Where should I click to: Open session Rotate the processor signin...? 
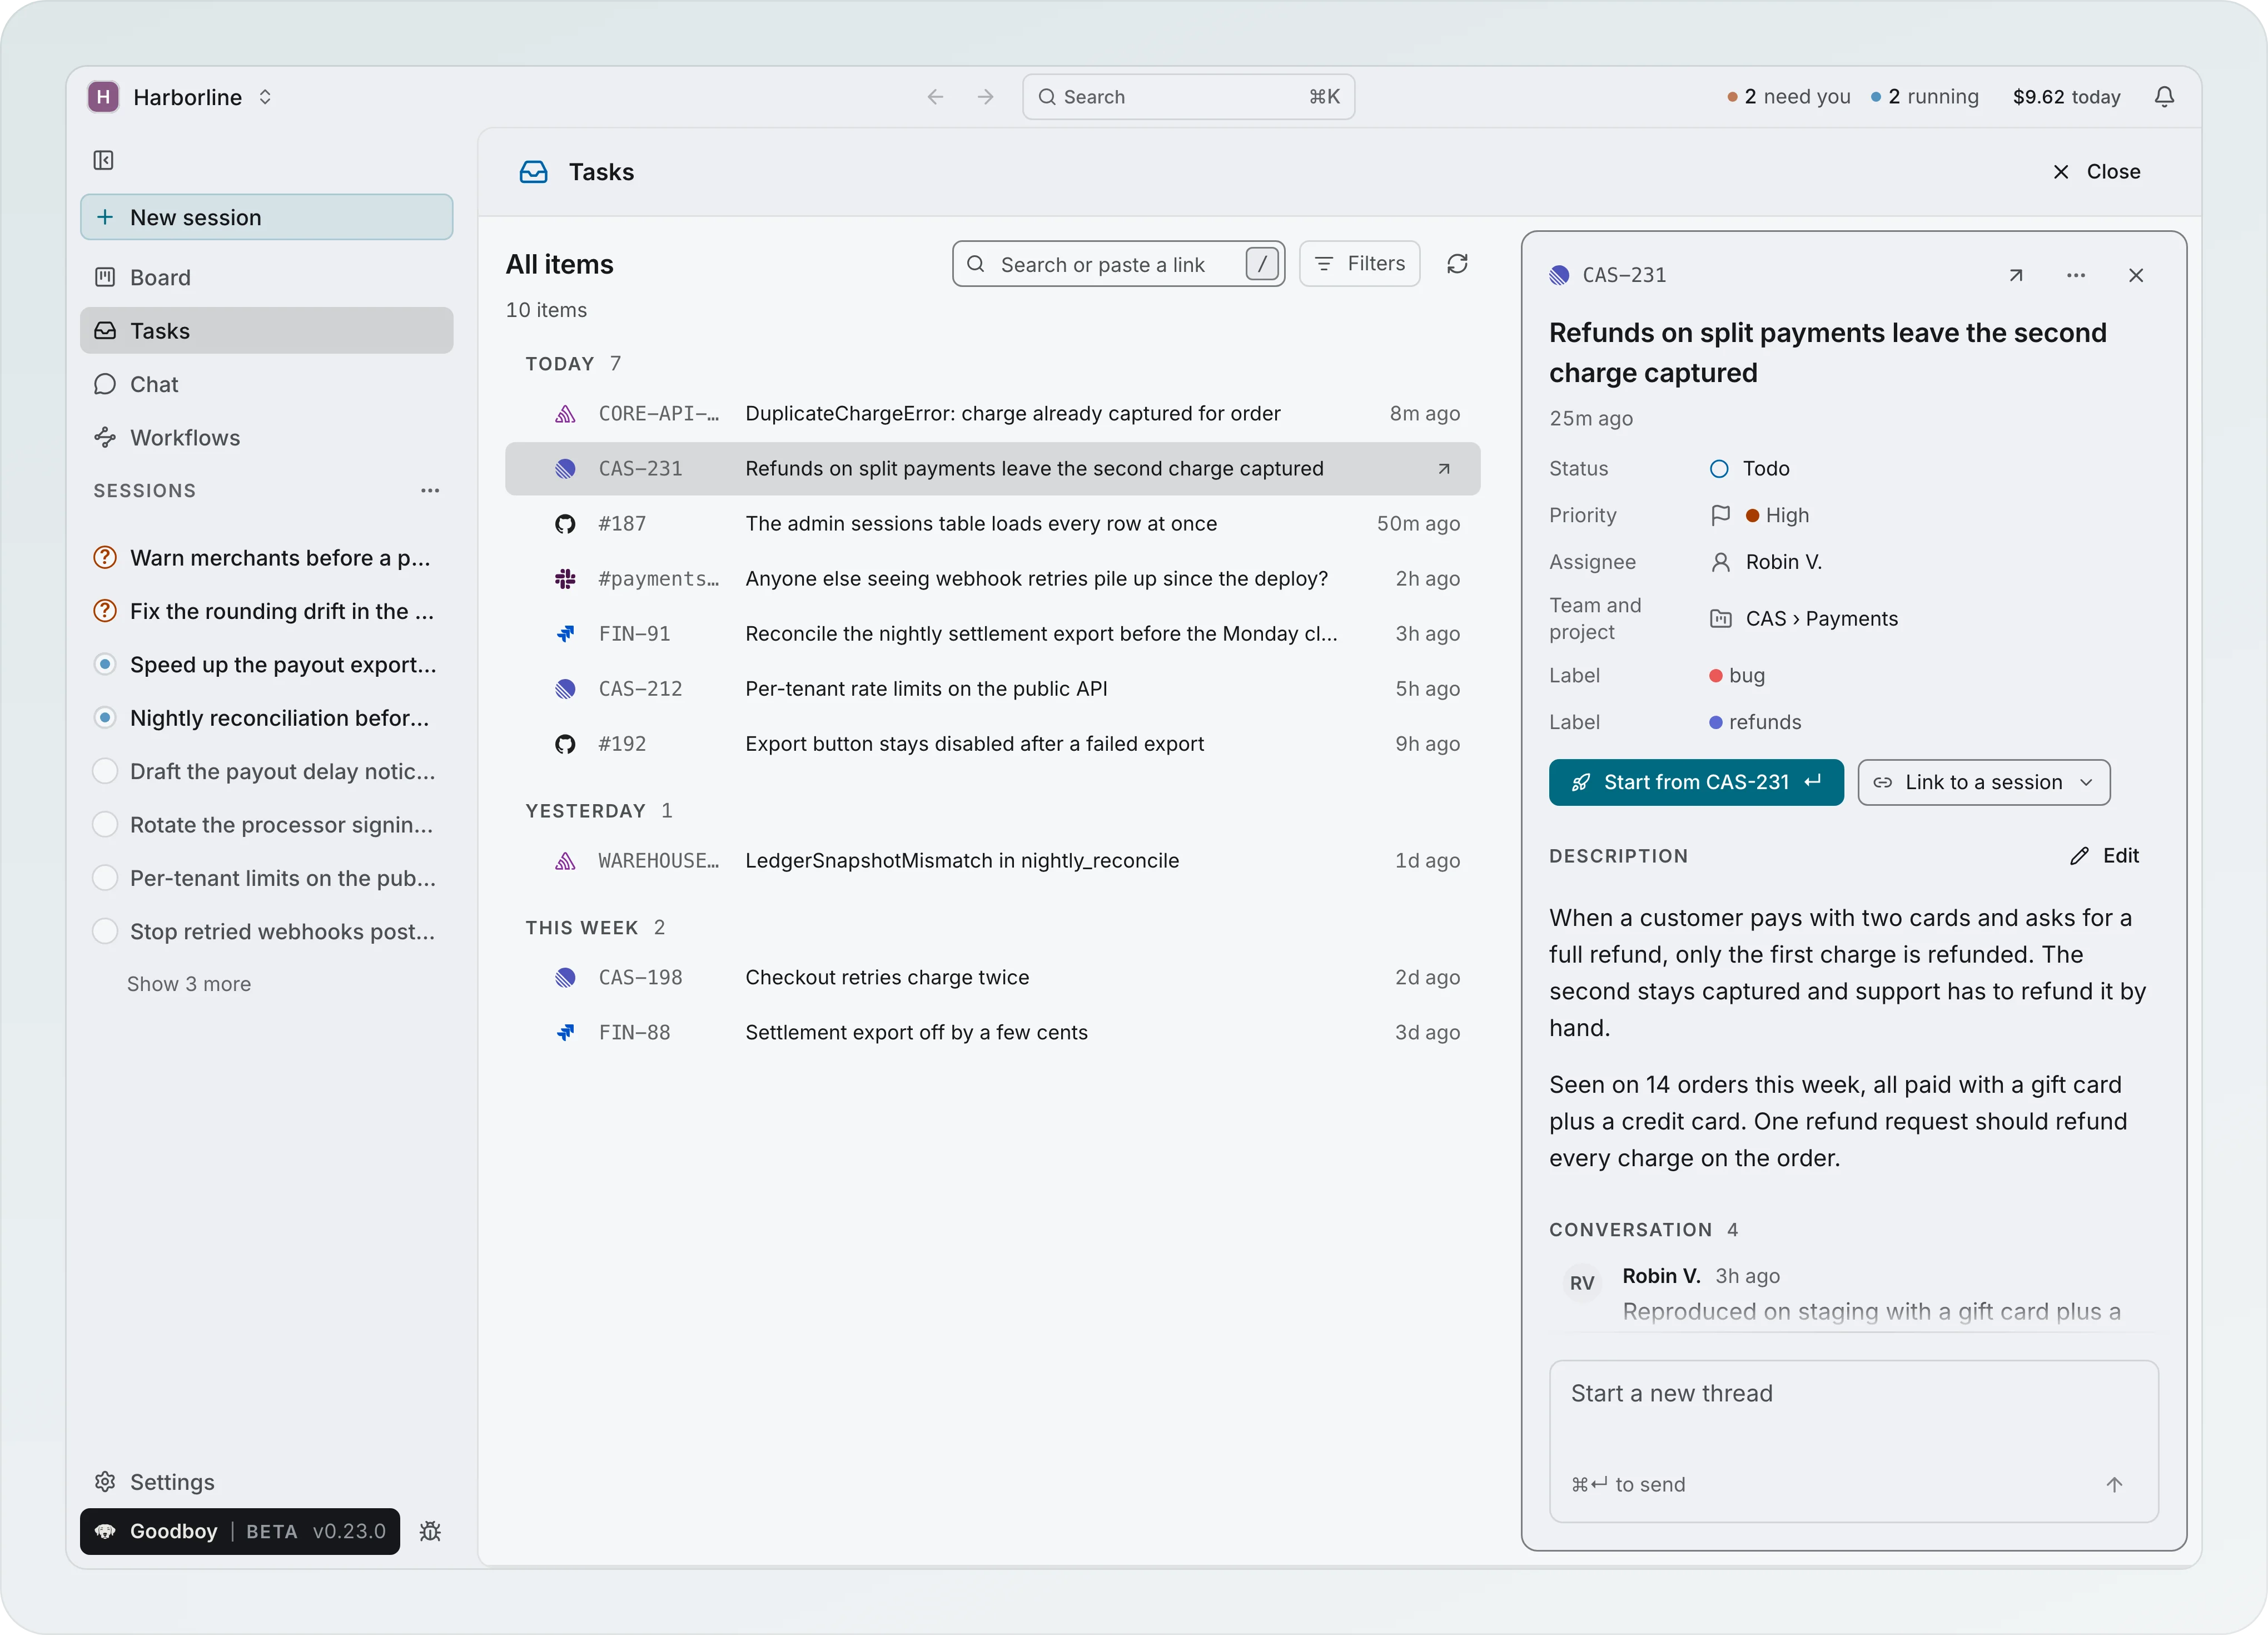(x=266, y=825)
